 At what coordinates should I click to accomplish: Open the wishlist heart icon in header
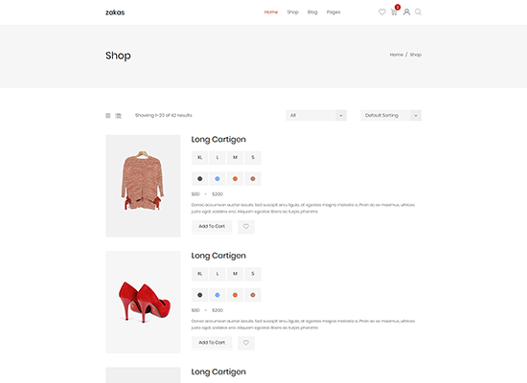coord(381,12)
